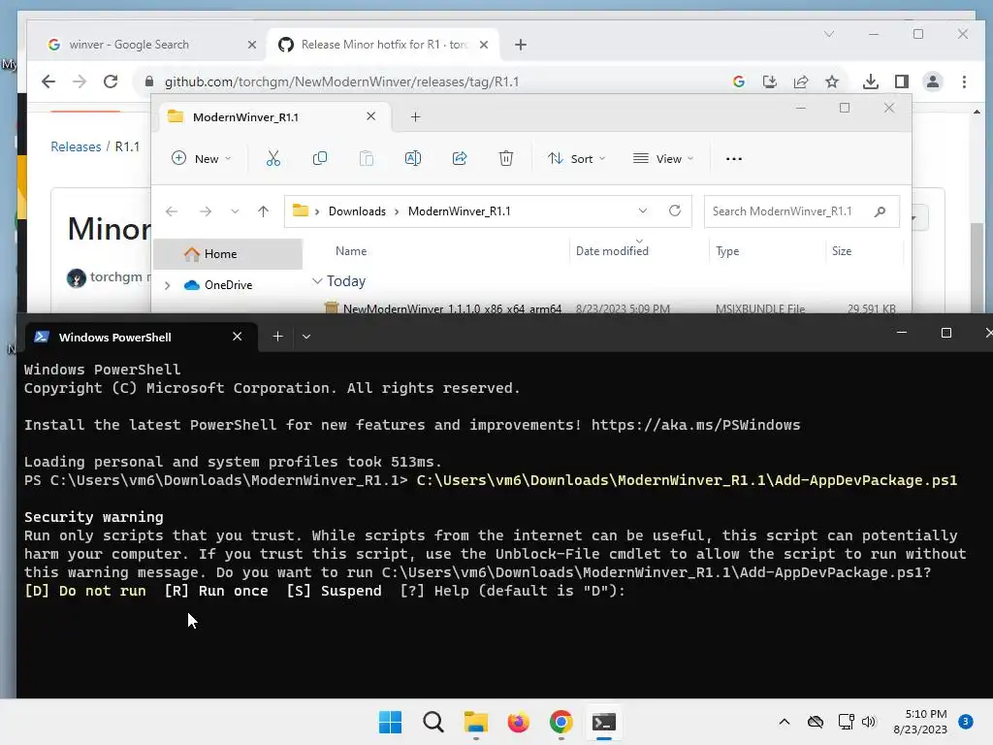Open Chrome profile avatar

coord(933,81)
